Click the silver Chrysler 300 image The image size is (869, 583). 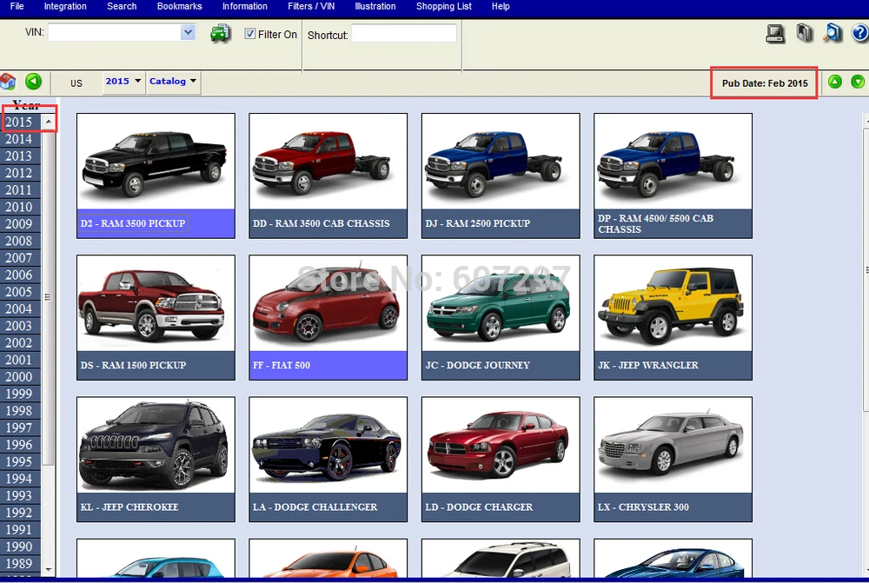coord(673,445)
